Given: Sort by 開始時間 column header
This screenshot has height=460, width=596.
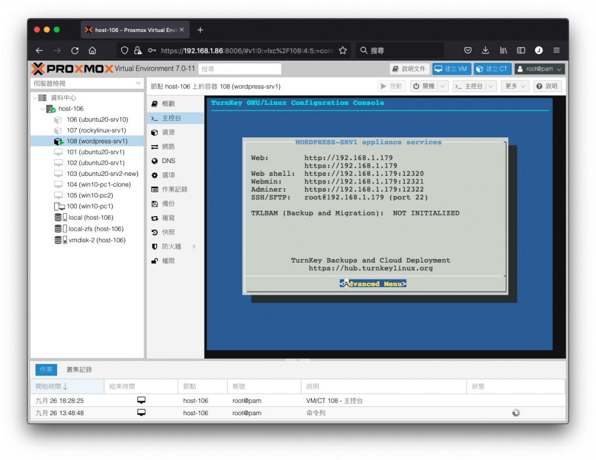Looking at the screenshot, I should click(68, 387).
